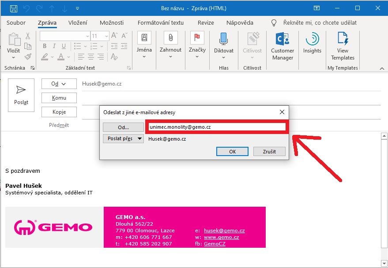
Task: Apply font color with underlined A
Action: (x=61, y=57)
